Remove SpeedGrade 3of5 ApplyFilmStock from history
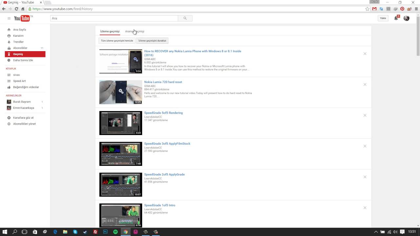Screen dimensions: 420x236 [365, 146]
